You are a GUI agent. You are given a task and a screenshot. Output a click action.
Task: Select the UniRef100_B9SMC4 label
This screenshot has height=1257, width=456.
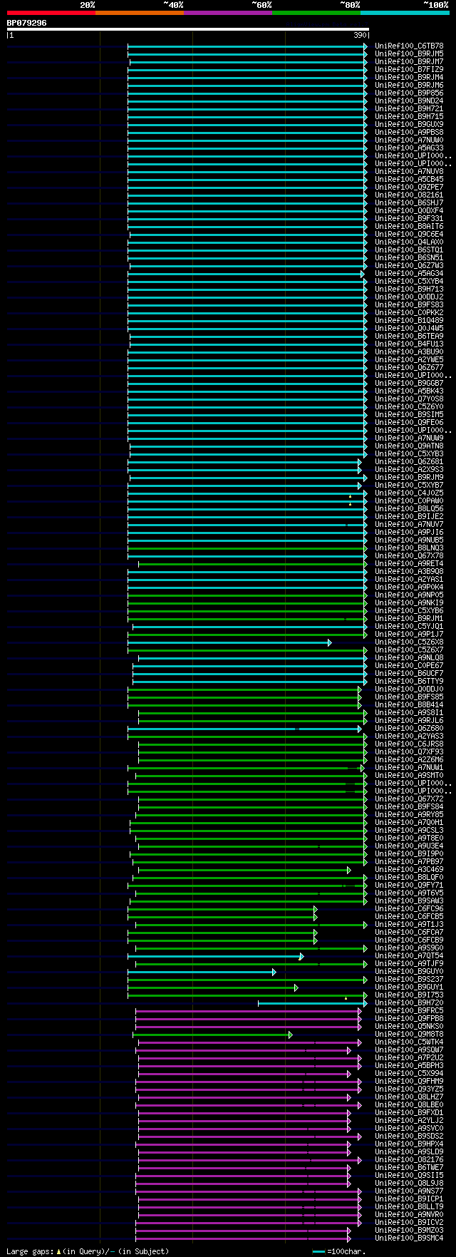(x=409, y=1238)
